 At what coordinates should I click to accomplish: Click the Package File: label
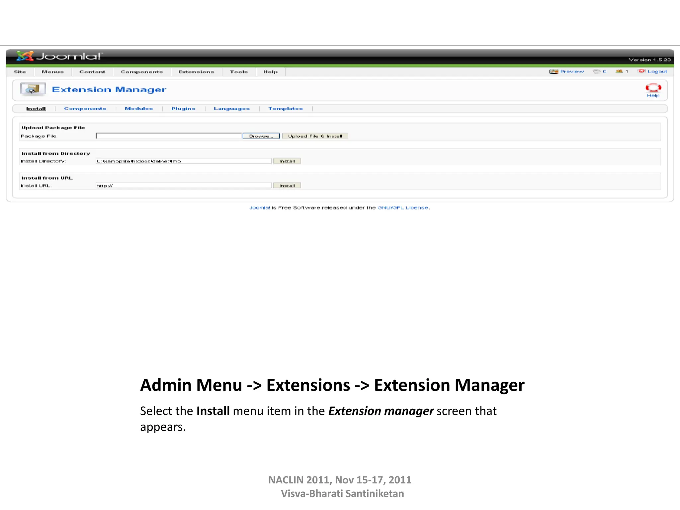[x=39, y=136]
